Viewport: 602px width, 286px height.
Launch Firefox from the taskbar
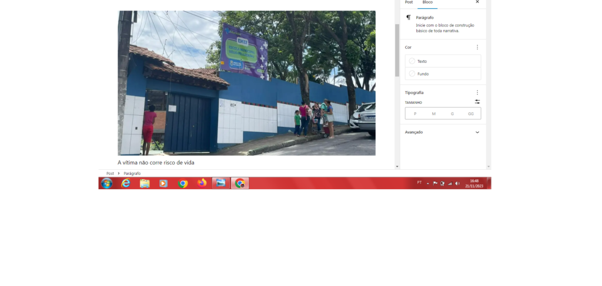pyautogui.click(x=202, y=183)
